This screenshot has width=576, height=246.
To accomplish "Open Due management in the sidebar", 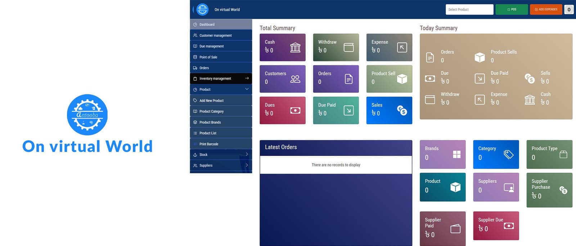I will (x=221, y=46).
